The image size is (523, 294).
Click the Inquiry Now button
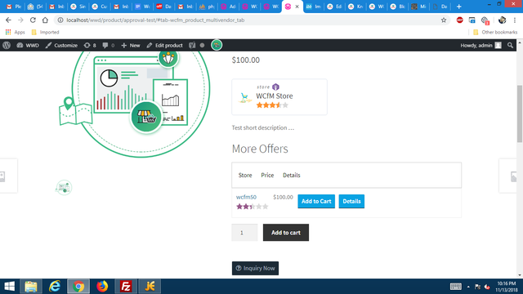coord(255,269)
